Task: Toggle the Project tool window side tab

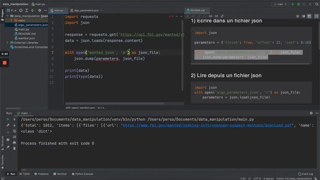Action: coord(2,15)
